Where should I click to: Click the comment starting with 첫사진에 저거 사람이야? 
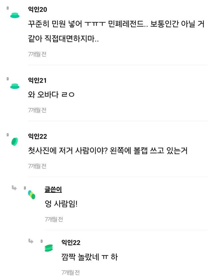tap(108, 151)
